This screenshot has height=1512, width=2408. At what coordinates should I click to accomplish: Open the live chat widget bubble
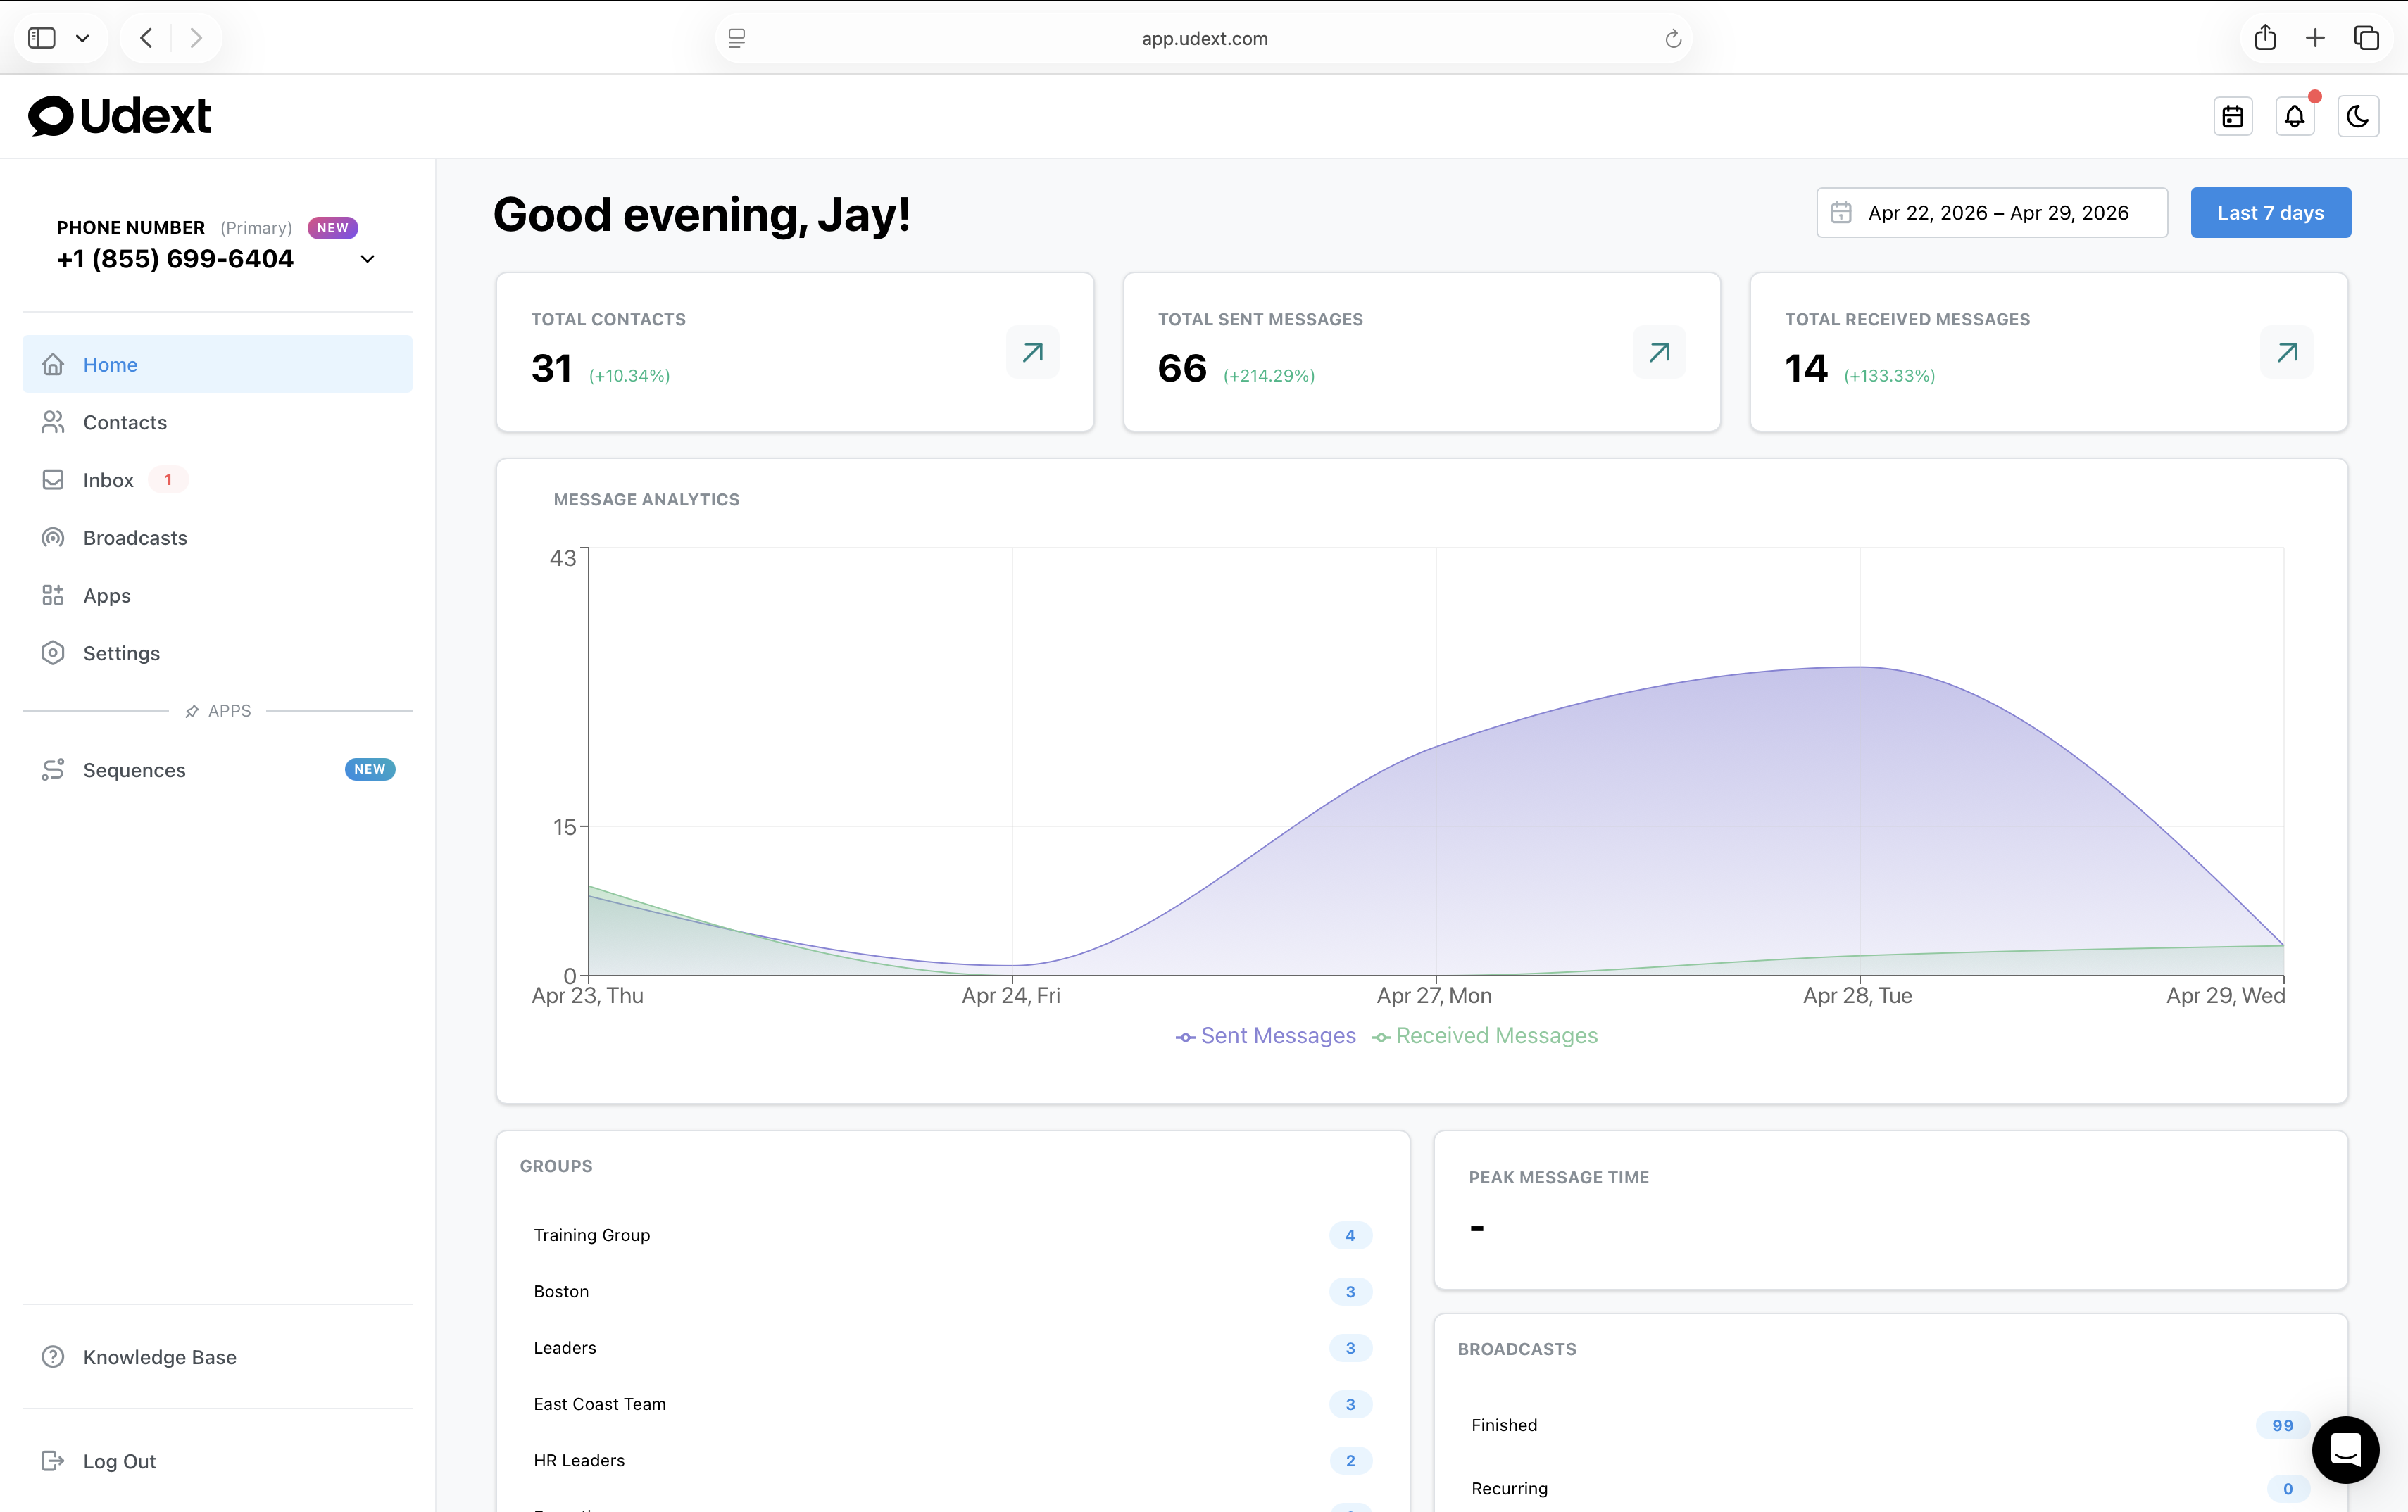click(x=2345, y=1450)
